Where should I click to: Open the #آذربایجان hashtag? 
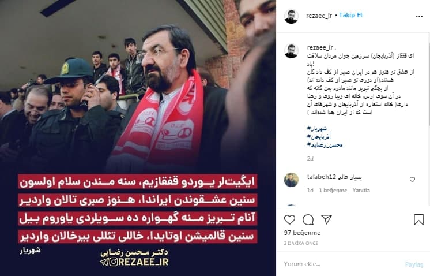[319, 136]
